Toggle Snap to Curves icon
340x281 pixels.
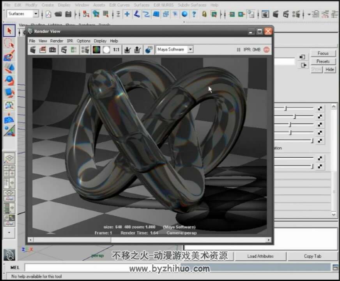coord(137,14)
